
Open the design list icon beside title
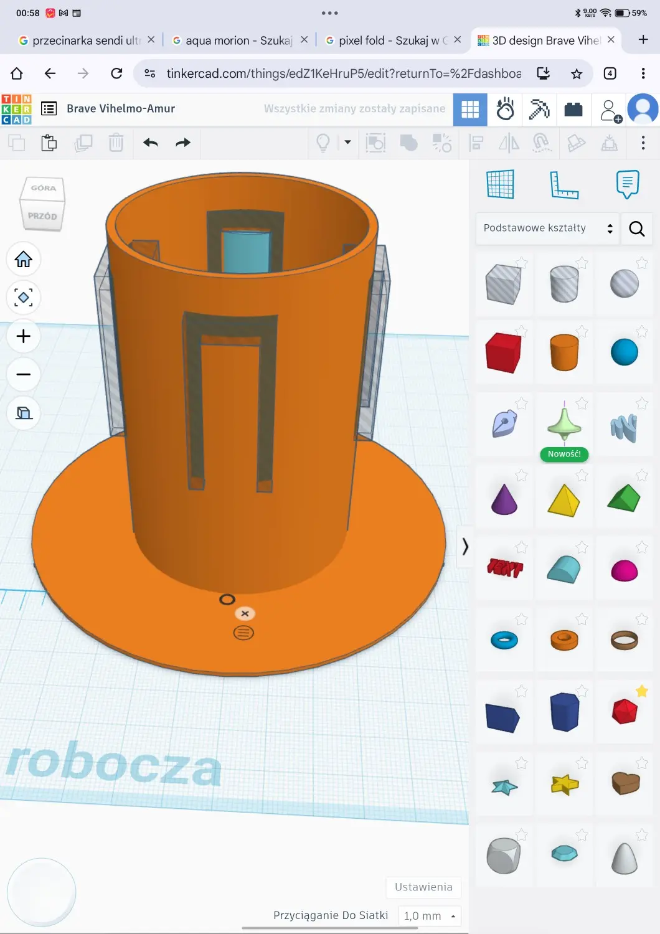(49, 109)
